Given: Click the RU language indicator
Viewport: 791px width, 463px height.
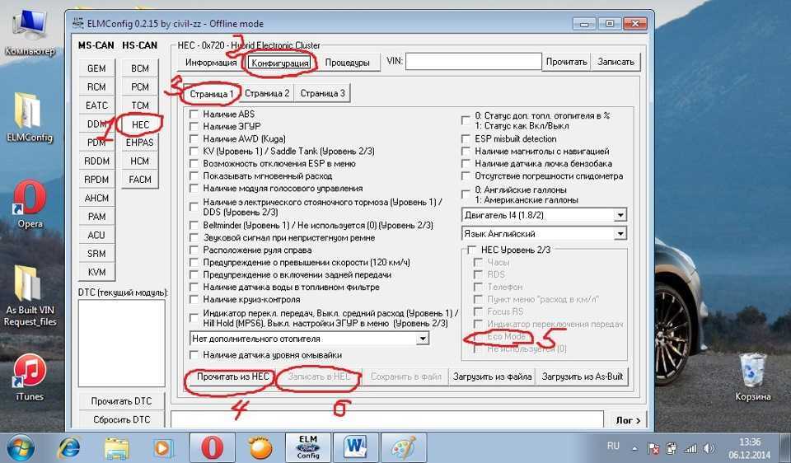Looking at the screenshot, I should coord(613,447).
